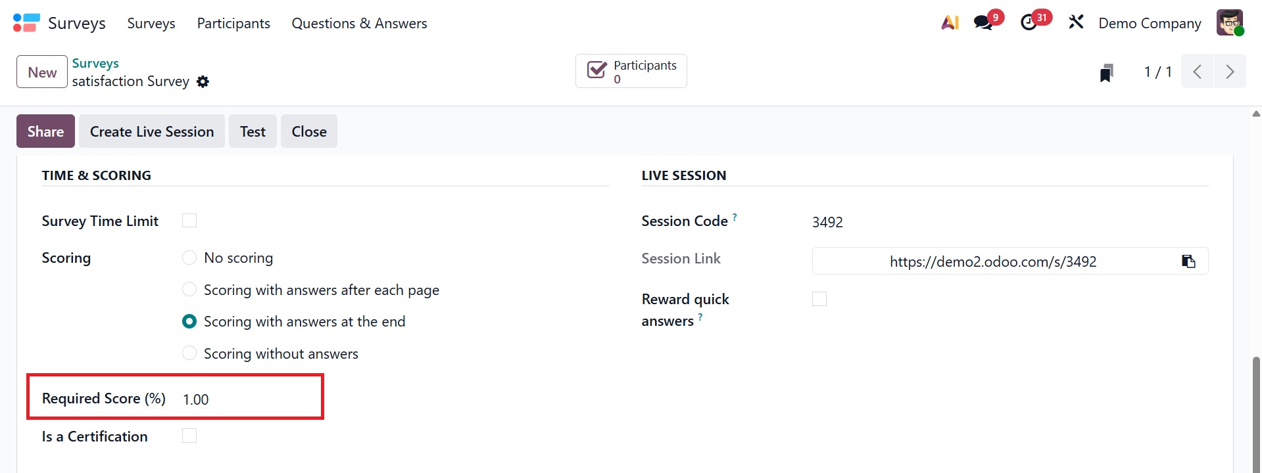
Task: Go to the next record arrow
Action: 1230,72
